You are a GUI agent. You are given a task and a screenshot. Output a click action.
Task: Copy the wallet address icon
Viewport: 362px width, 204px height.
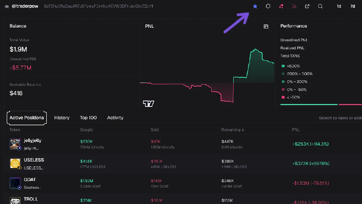pyautogui.click(x=152, y=6)
